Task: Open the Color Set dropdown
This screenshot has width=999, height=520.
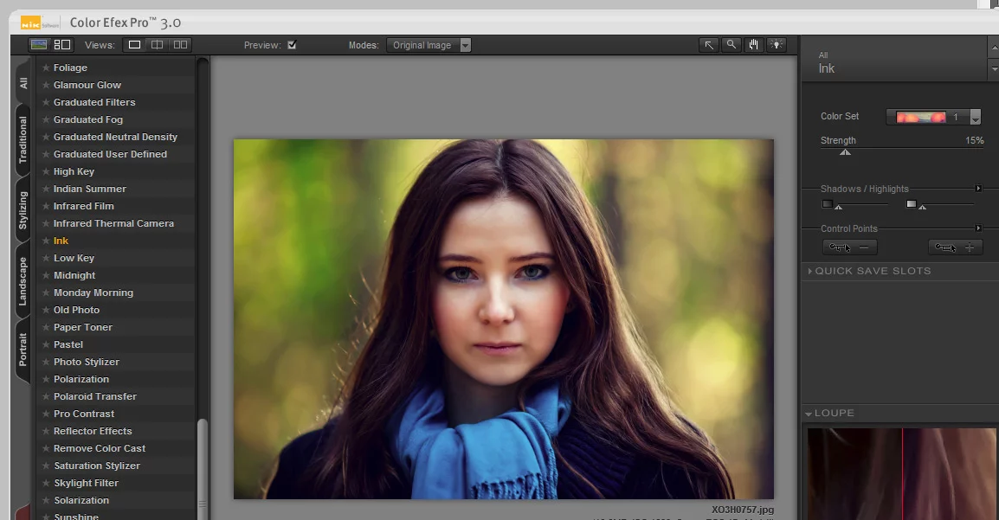Action: tap(975, 118)
